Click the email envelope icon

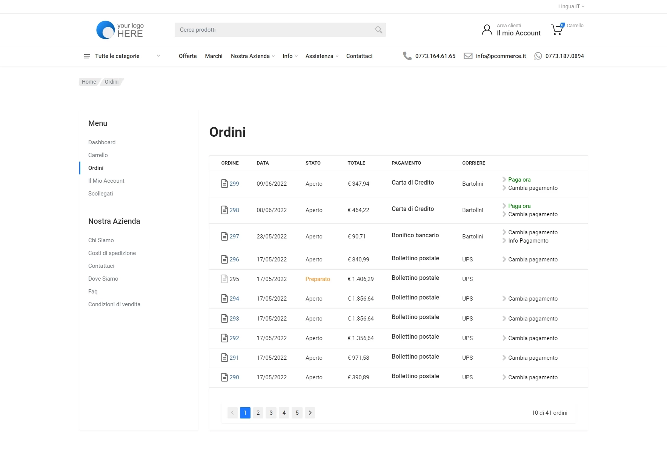468,56
